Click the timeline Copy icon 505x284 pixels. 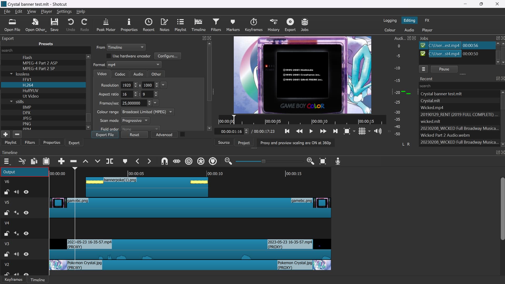pyautogui.click(x=34, y=161)
